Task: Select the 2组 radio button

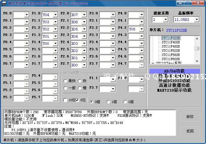Action: pyautogui.click(x=125, y=102)
